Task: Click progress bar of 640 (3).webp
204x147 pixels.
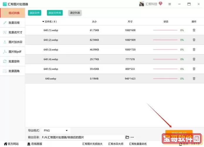Action: click(x=165, y=49)
